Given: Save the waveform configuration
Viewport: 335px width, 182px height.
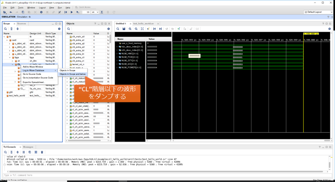Looking at the screenshot, I should point(124,29).
